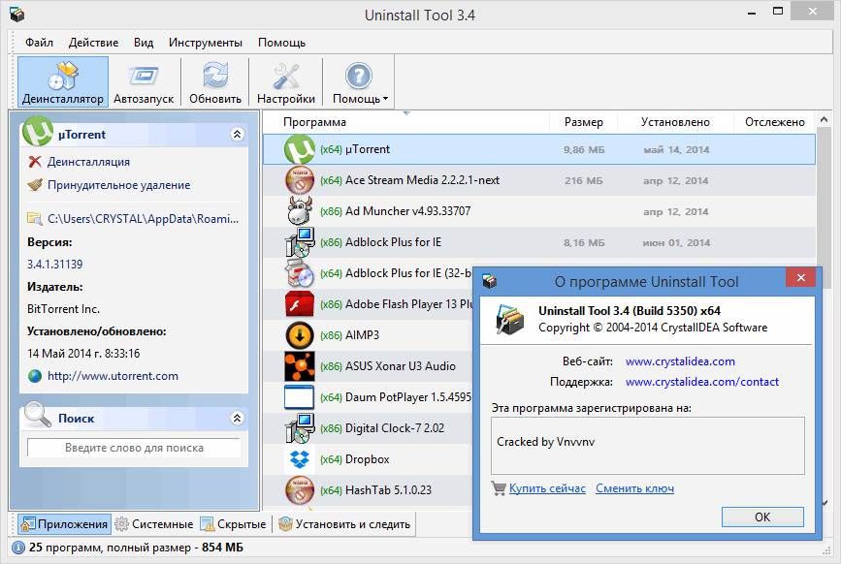Click the large µTorrent logo in side panel
This screenshot has height=564, width=841.
tap(38, 131)
